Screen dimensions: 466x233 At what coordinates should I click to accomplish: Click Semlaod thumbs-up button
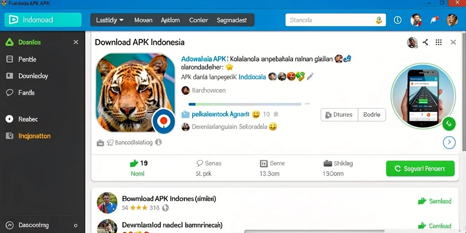[x=435, y=201]
